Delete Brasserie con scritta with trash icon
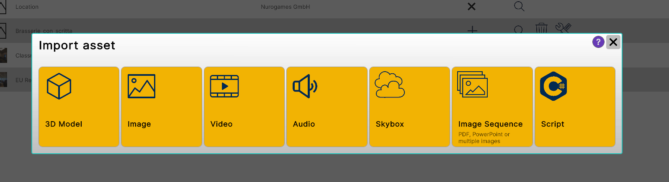669x182 pixels. click(x=541, y=28)
